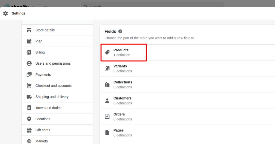The image size is (275, 144).
Task: Click '0 definitions' under Customers
Action: coord(122,103)
